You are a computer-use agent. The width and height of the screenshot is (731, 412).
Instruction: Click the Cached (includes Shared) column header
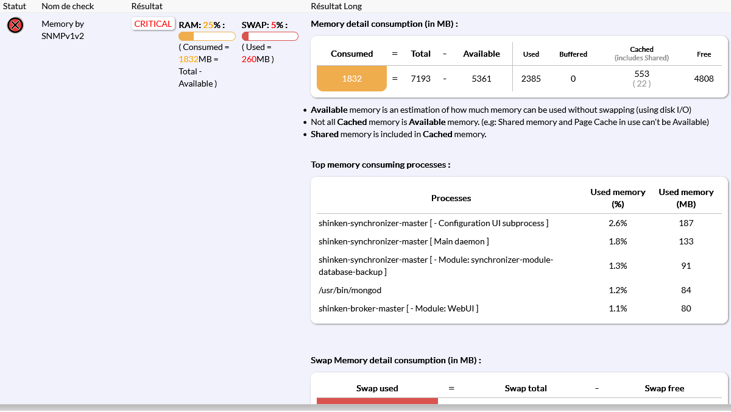pyautogui.click(x=641, y=54)
